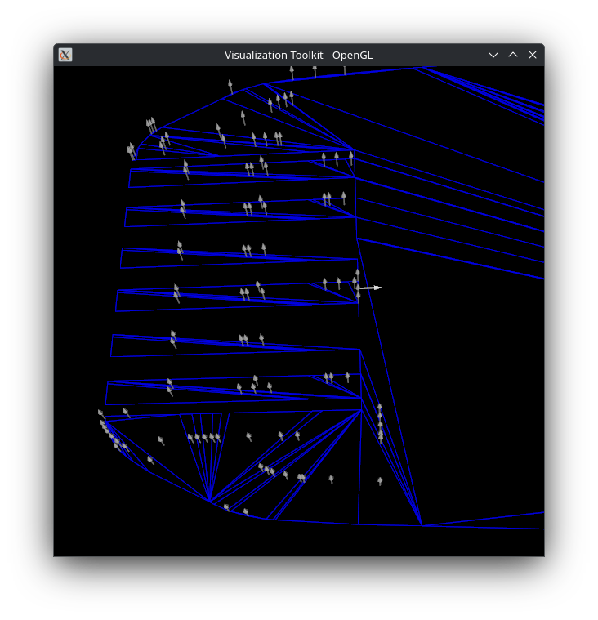Minimize the Visualization Toolkit window
This screenshot has height=620, width=598.
tap(493, 55)
